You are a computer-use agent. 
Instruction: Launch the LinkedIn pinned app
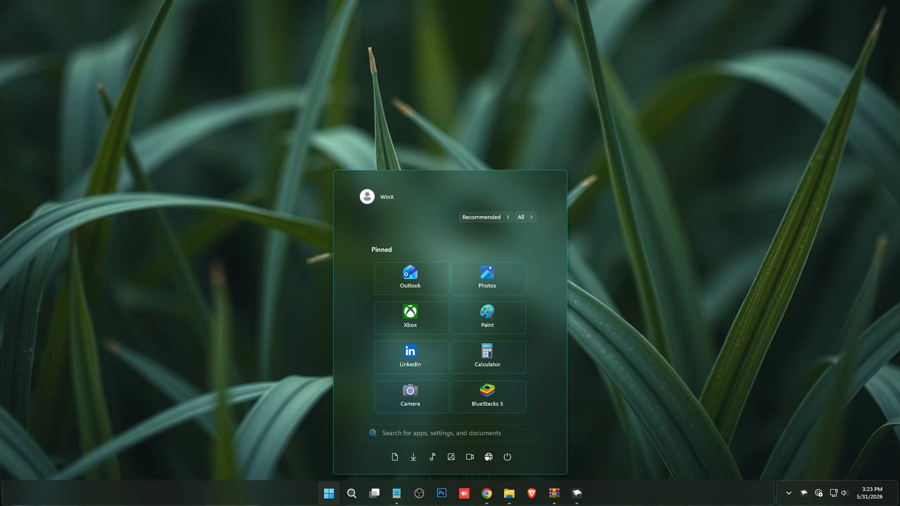click(x=411, y=357)
